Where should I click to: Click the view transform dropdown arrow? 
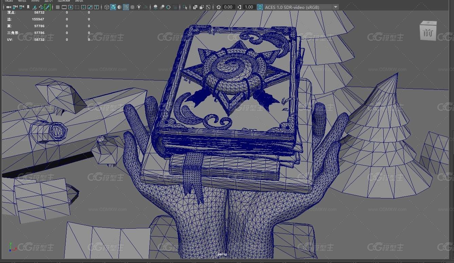(335, 7)
